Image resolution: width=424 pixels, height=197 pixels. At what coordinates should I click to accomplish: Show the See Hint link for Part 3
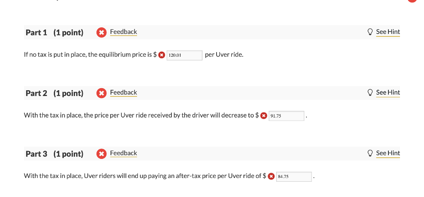pyautogui.click(x=388, y=153)
